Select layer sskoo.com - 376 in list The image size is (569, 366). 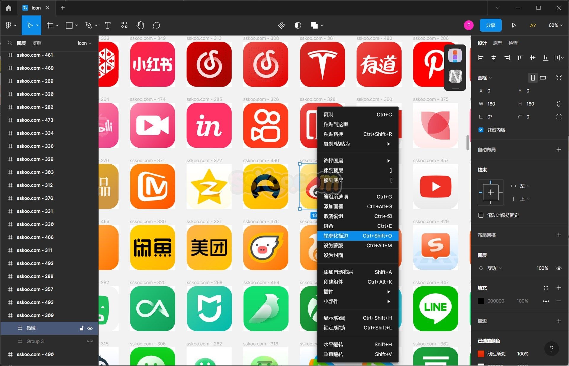35,198
